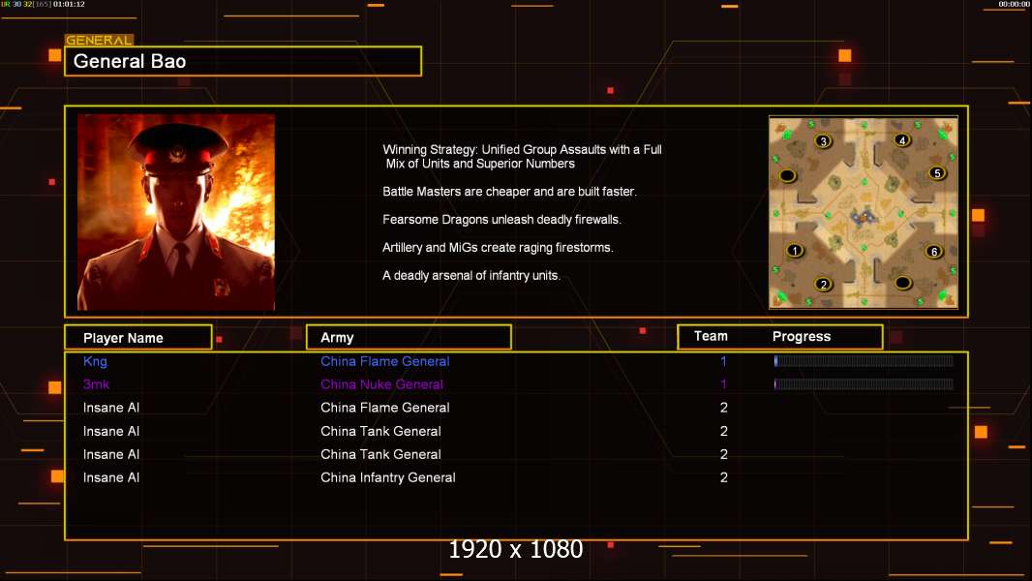This screenshot has height=581, width=1032.
Task: Click the Progress column header
Action: [802, 336]
